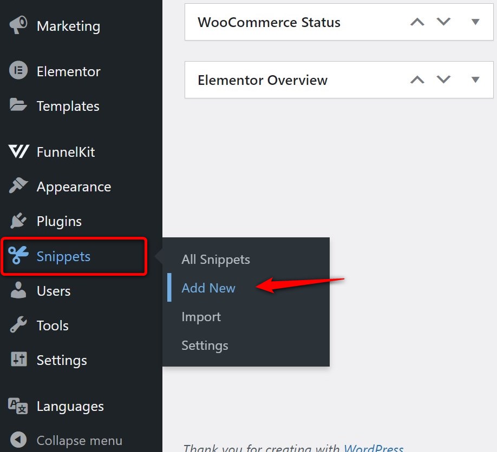The width and height of the screenshot is (497, 452).
Task: Move WooCommerce Status widget down
Action: pyautogui.click(x=444, y=22)
